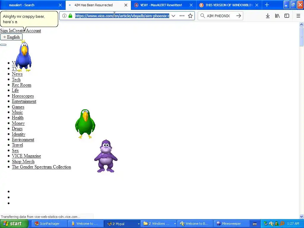Click the blue Peedy parrot agent
Screen dimensions: 304x228
point(24,56)
